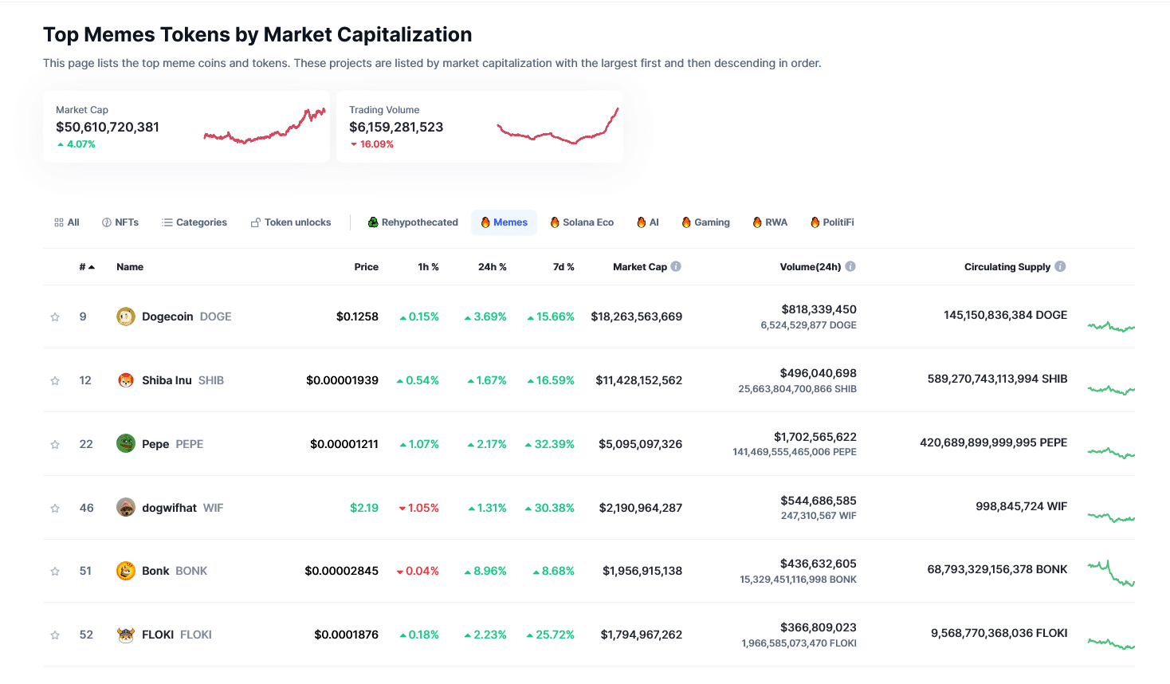Open the NFTs tab
1170x684 pixels.
(120, 222)
